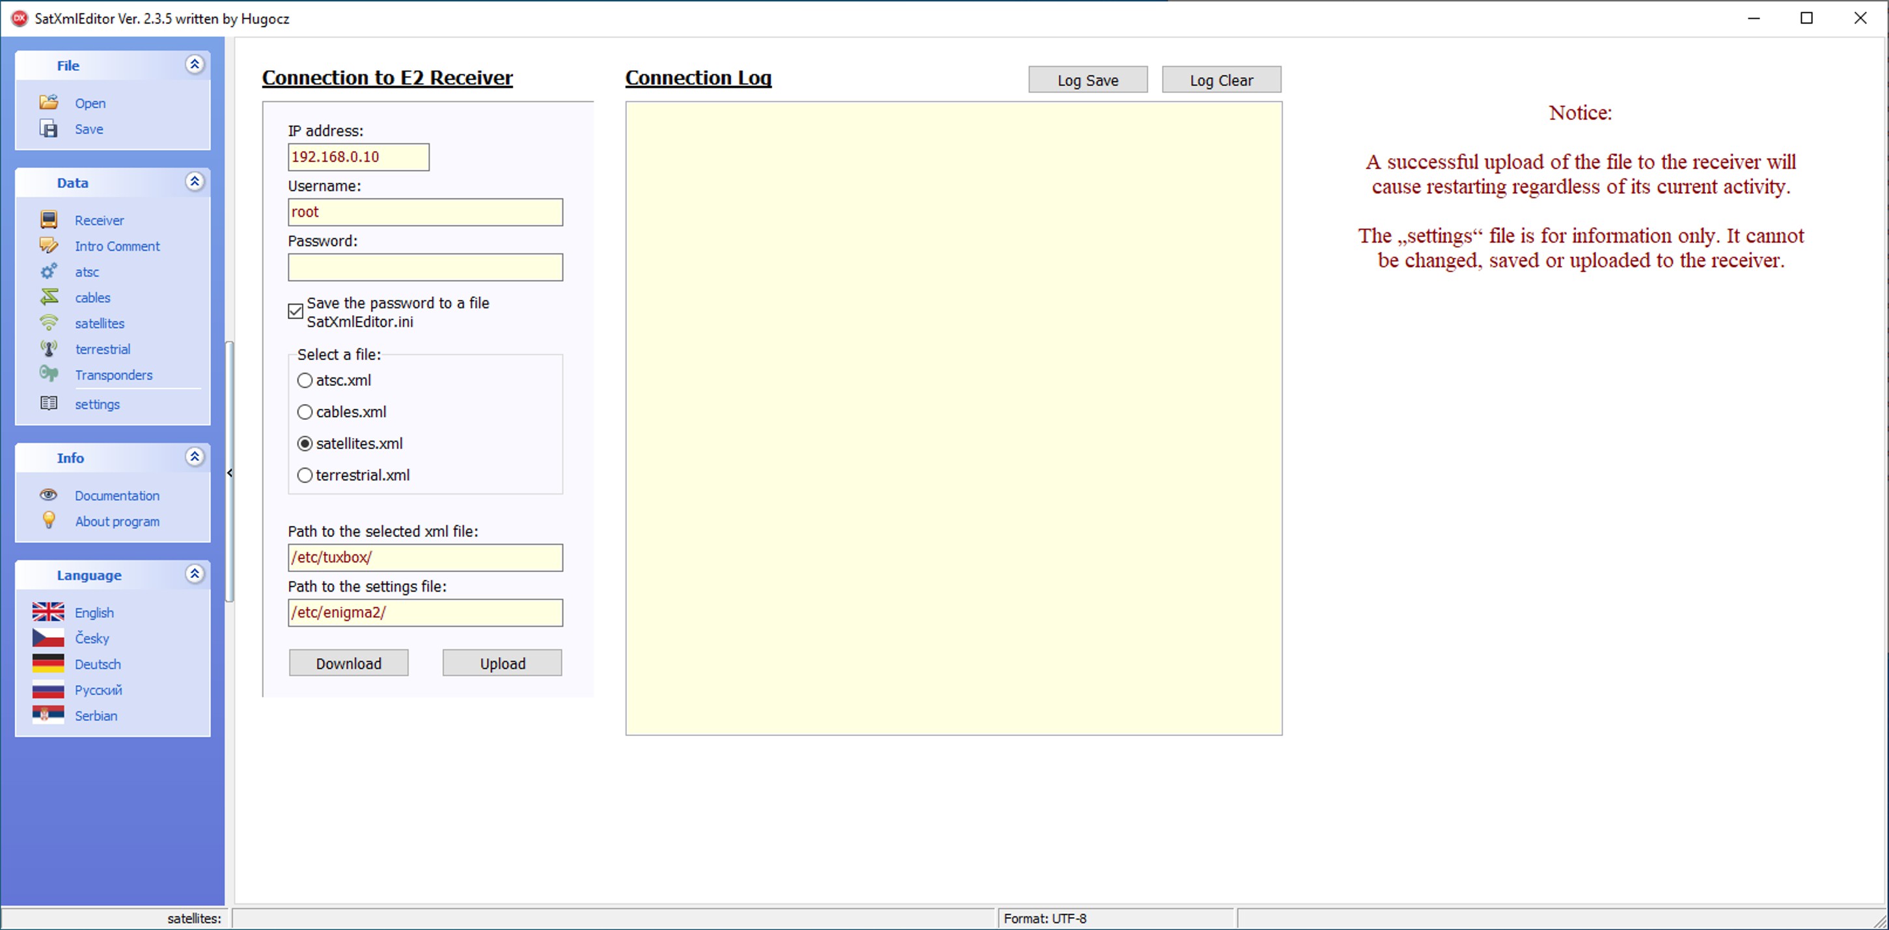Click the Transponders icon
Image resolution: width=1889 pixels, height=930 pixels.
(48, 374)
